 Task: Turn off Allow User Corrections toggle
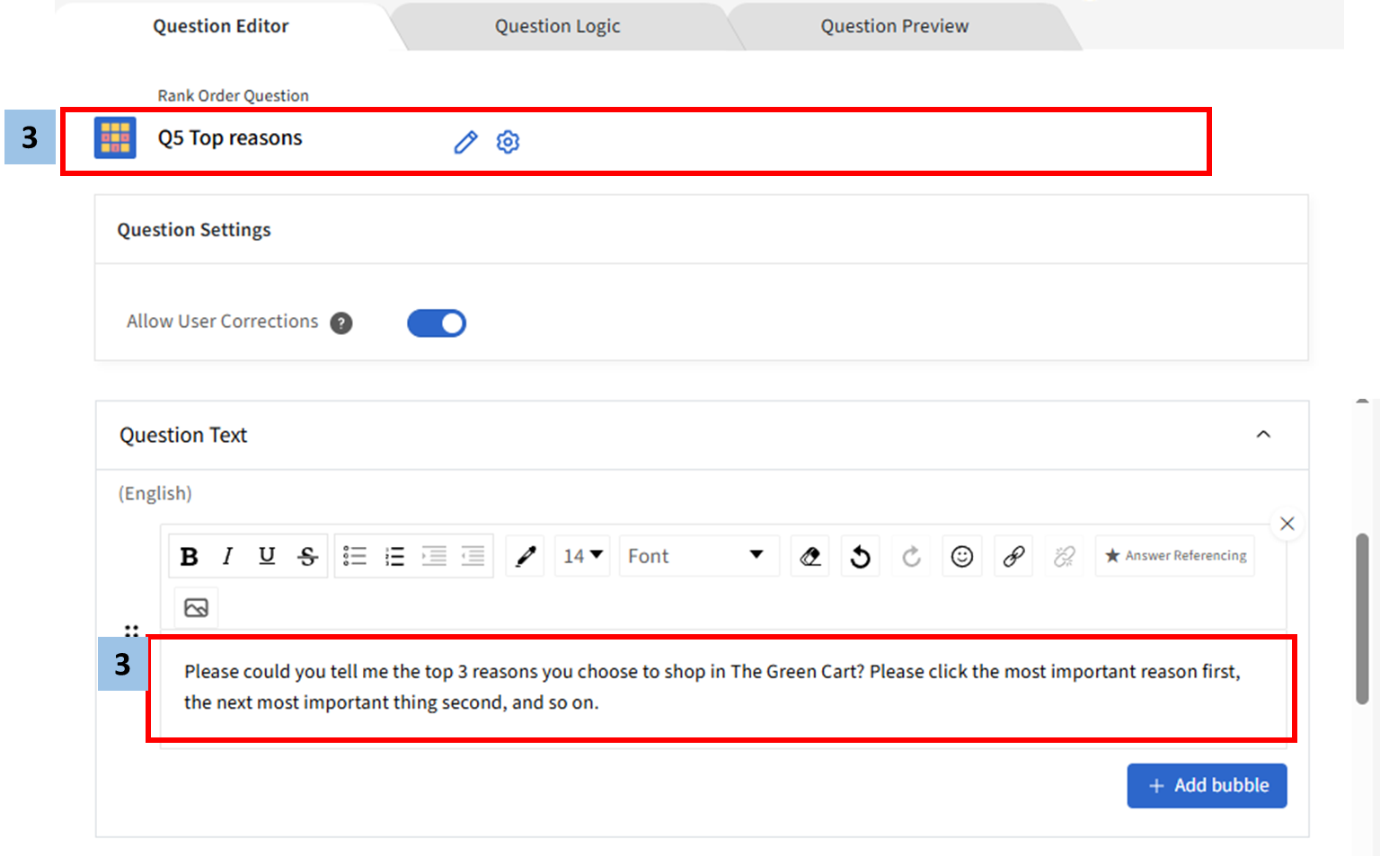(437, 323)
